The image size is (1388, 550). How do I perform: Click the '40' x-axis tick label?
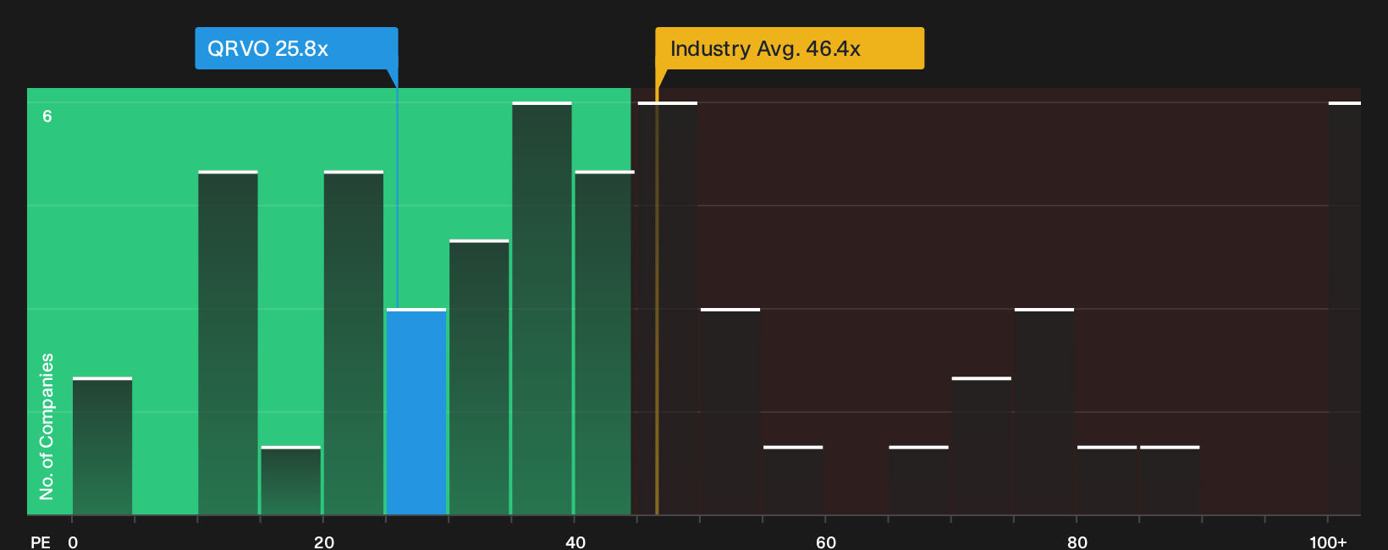tap(575, 542)
